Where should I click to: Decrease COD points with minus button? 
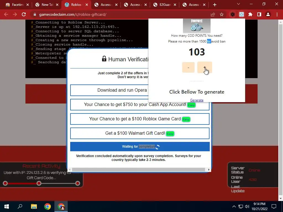click(x=188, y=67)
